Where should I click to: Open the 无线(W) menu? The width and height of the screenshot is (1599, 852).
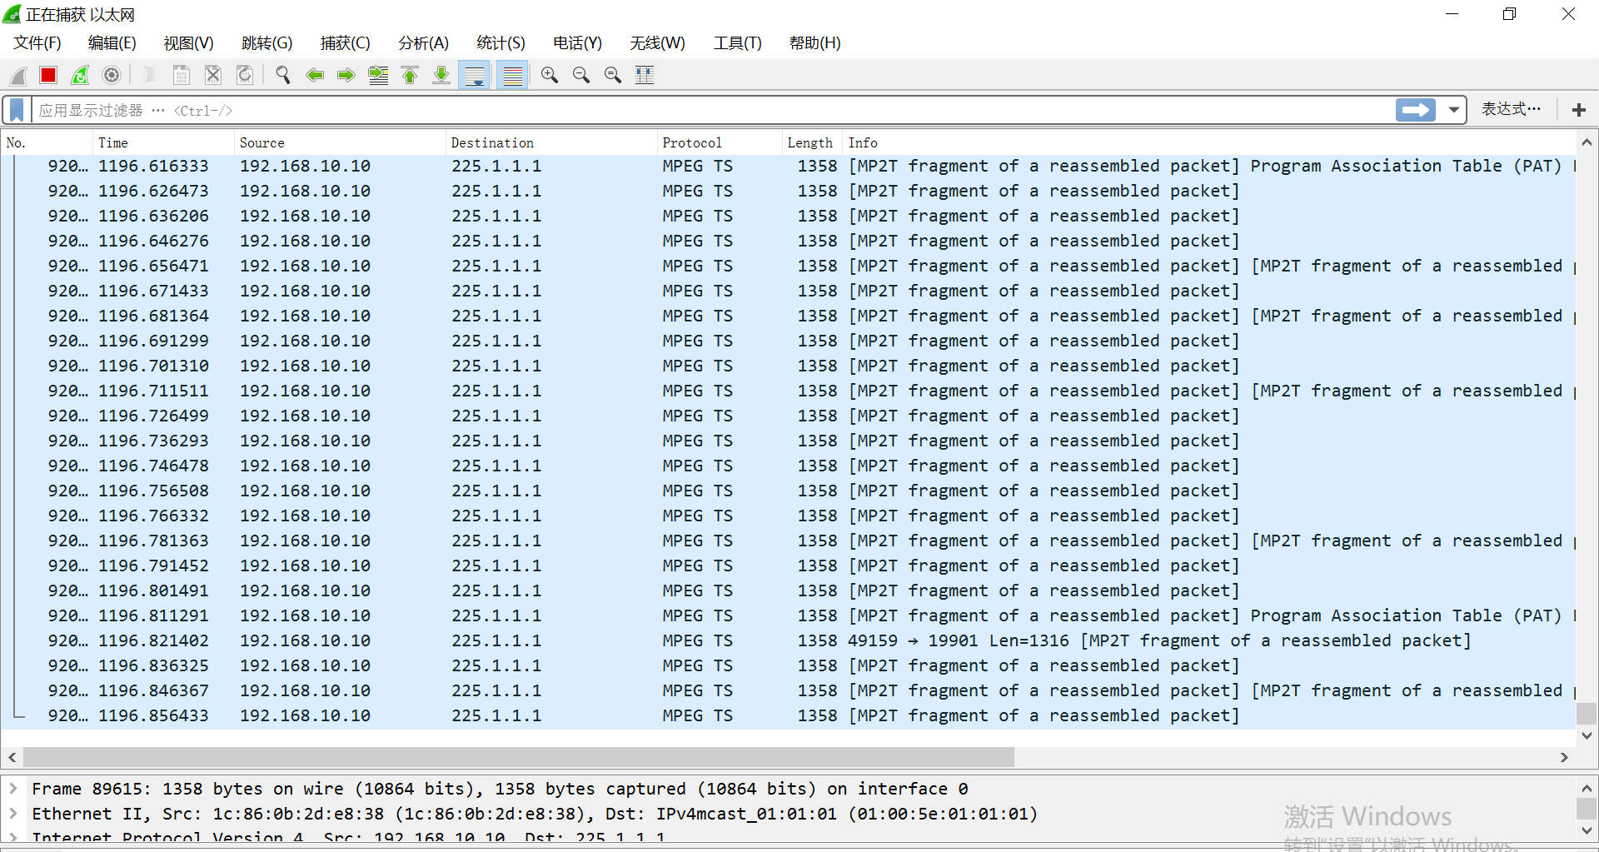pyautogui.click(x=658, y=43)
